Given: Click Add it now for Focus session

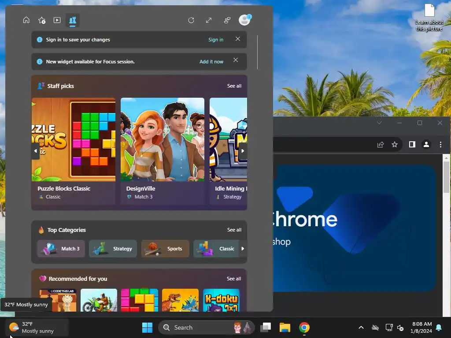Looking at the screenshot, I should [211, 62].
